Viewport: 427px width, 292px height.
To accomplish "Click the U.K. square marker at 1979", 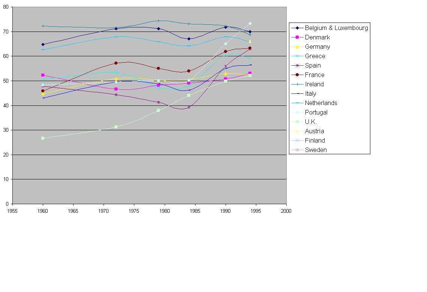I will [x=158, y=110].
